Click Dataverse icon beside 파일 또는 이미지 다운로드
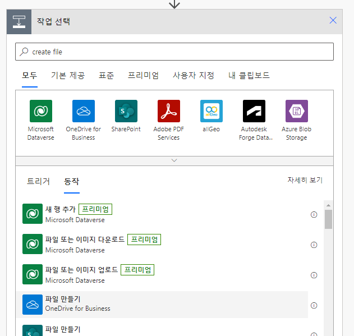 coord(33,244)
